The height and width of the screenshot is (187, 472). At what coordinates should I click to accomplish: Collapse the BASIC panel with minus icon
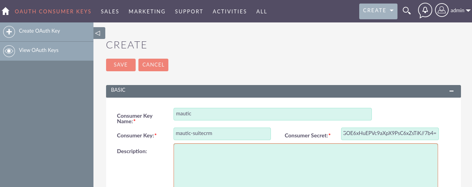click(x=451, y=91)
